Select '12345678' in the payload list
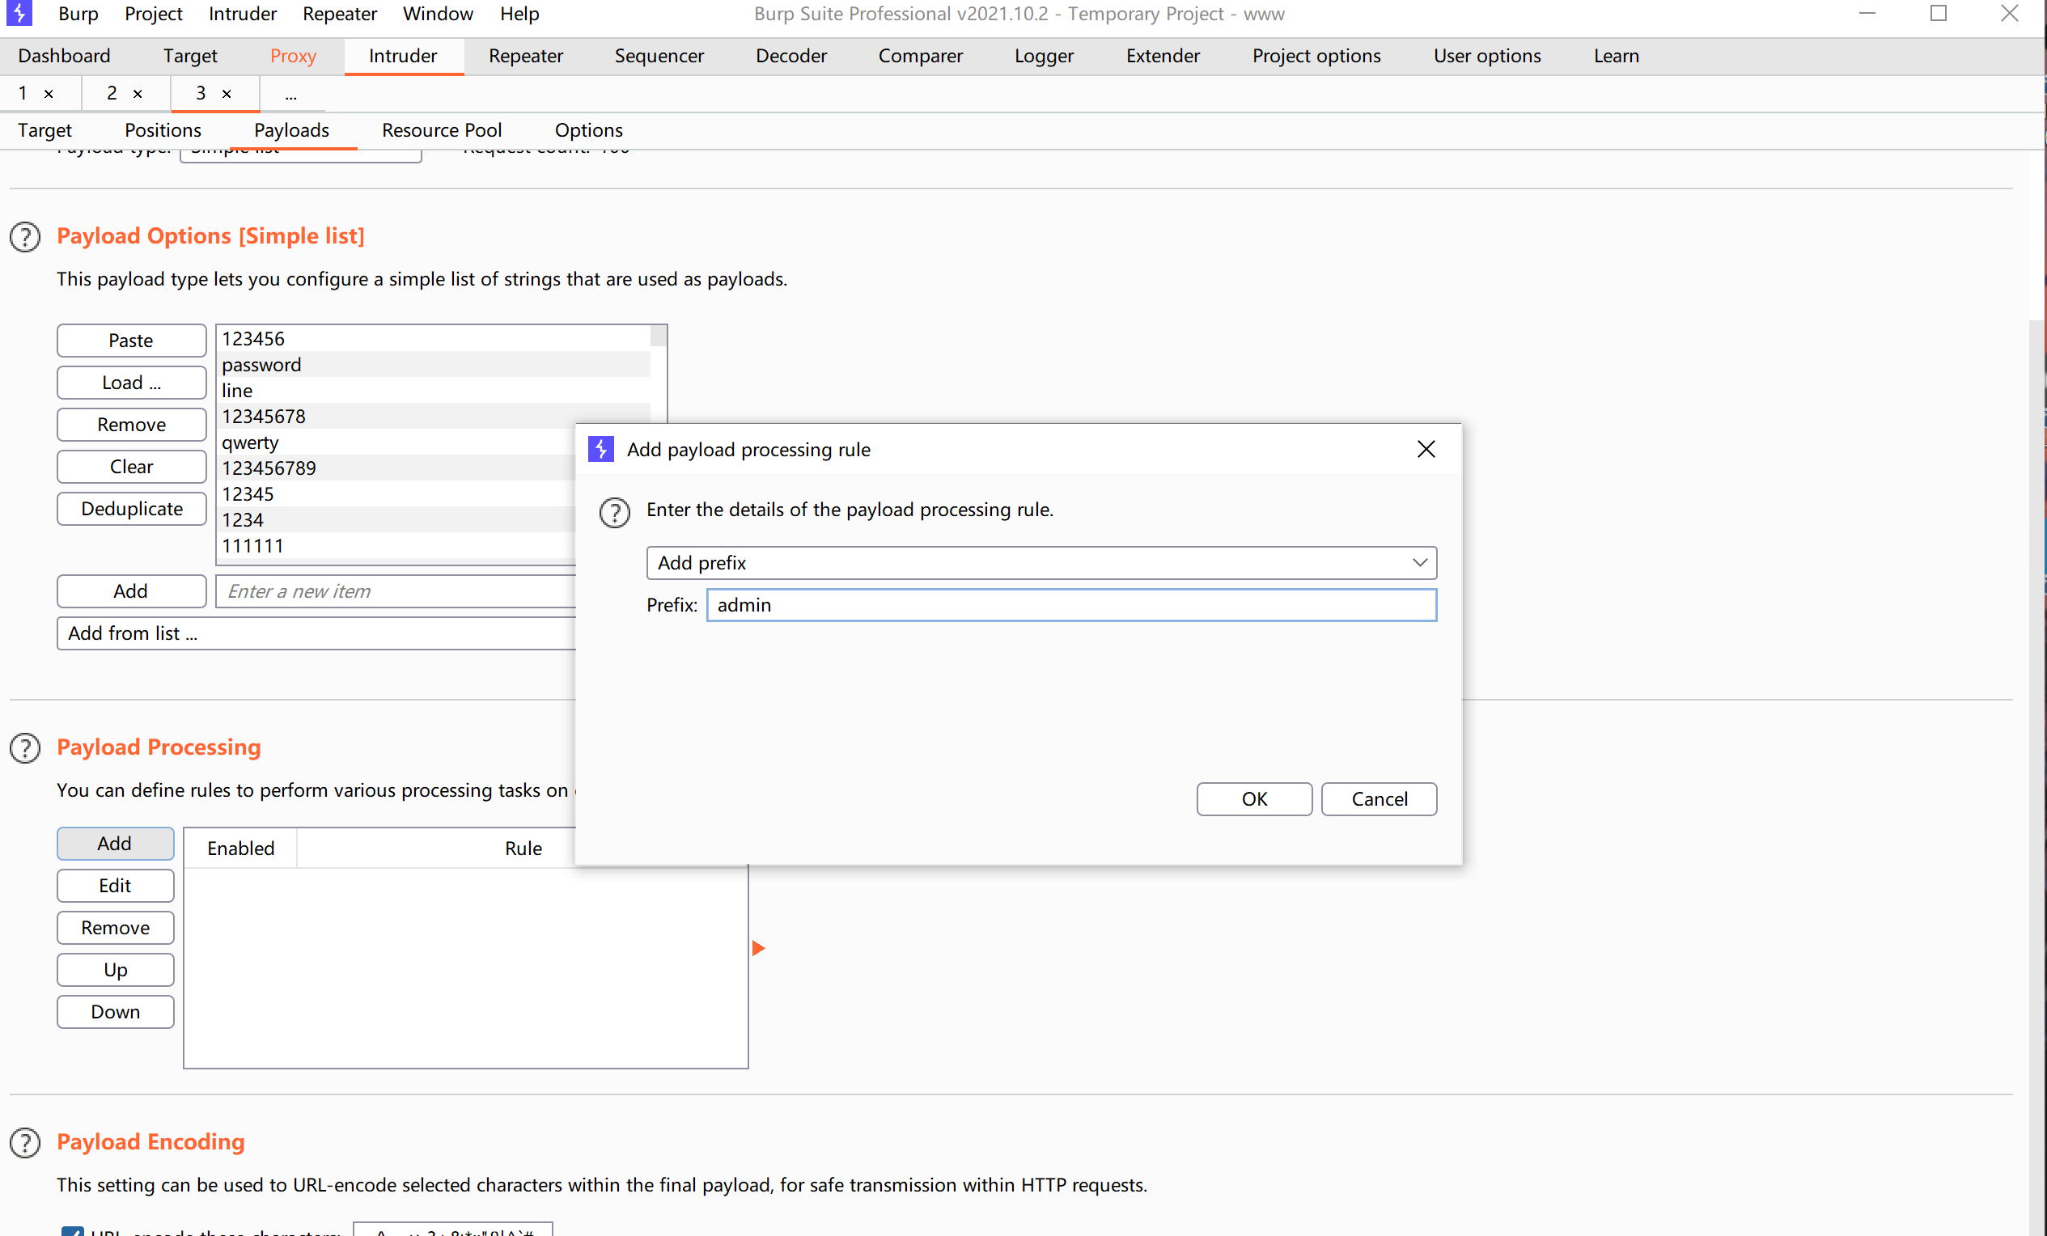Screen dimensions: 2047x1236 (434, 416)
